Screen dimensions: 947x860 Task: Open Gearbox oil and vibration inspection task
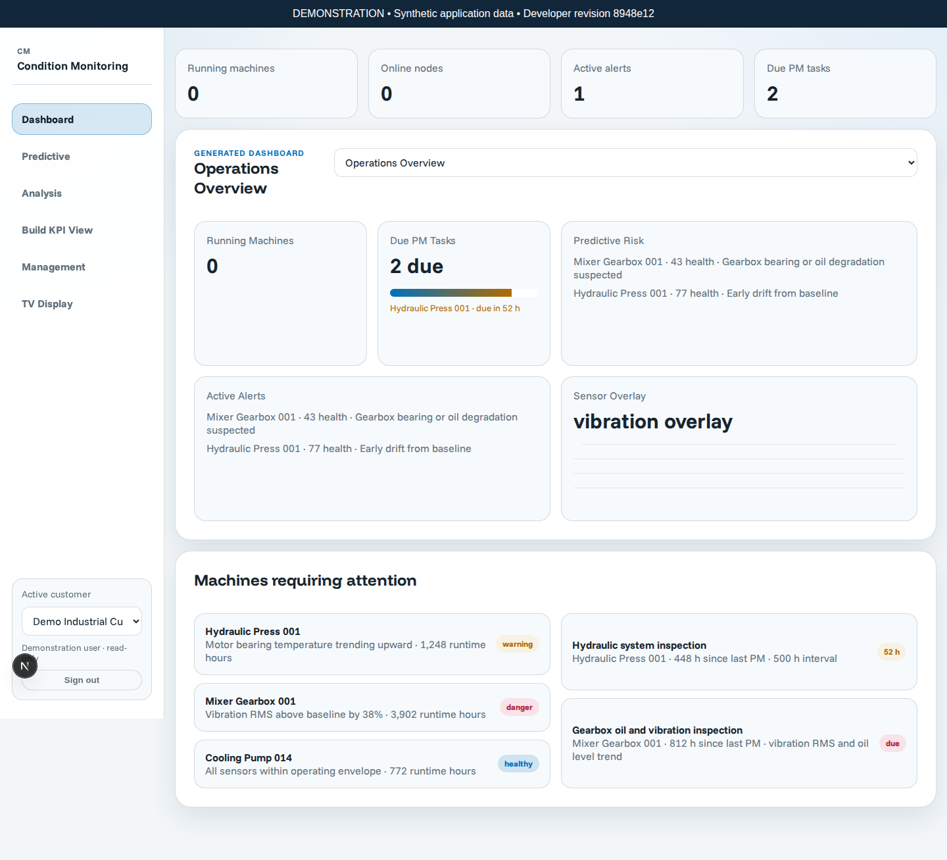[739, 743]
